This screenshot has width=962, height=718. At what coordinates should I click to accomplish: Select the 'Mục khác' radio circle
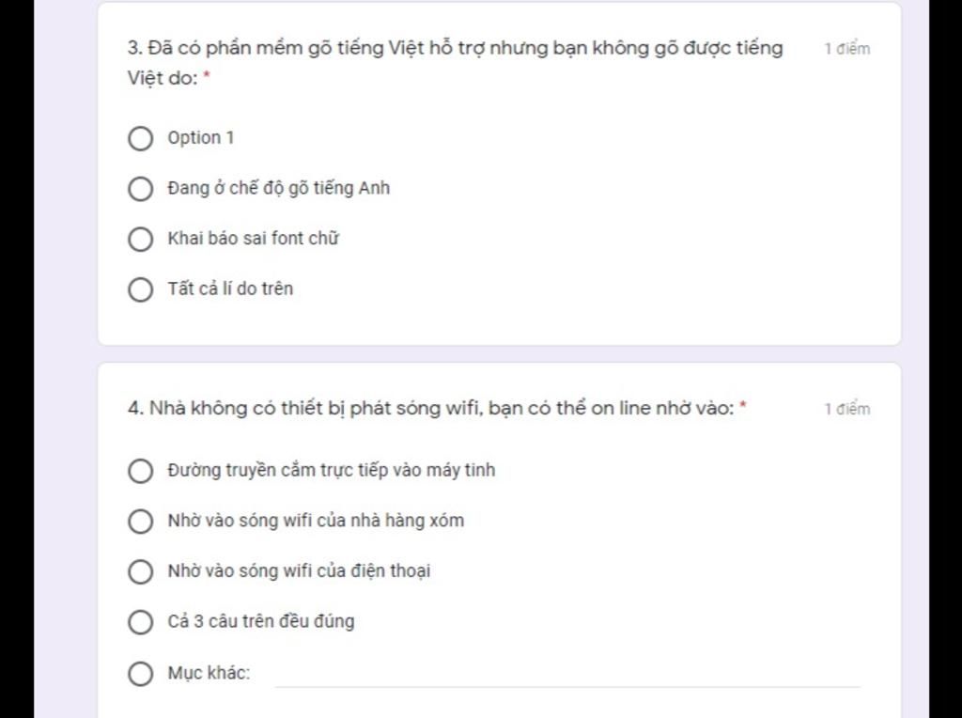coord(140,673)
